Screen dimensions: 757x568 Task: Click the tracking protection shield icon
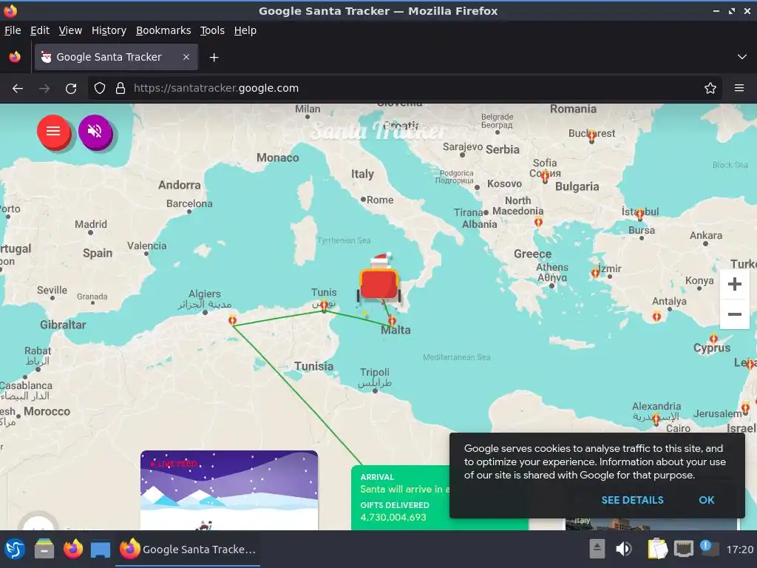(100, 89)
